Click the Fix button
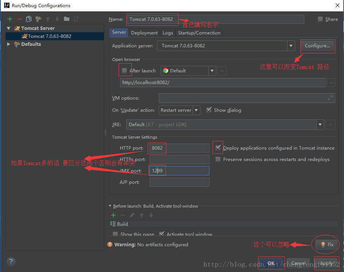 (327, 245)
